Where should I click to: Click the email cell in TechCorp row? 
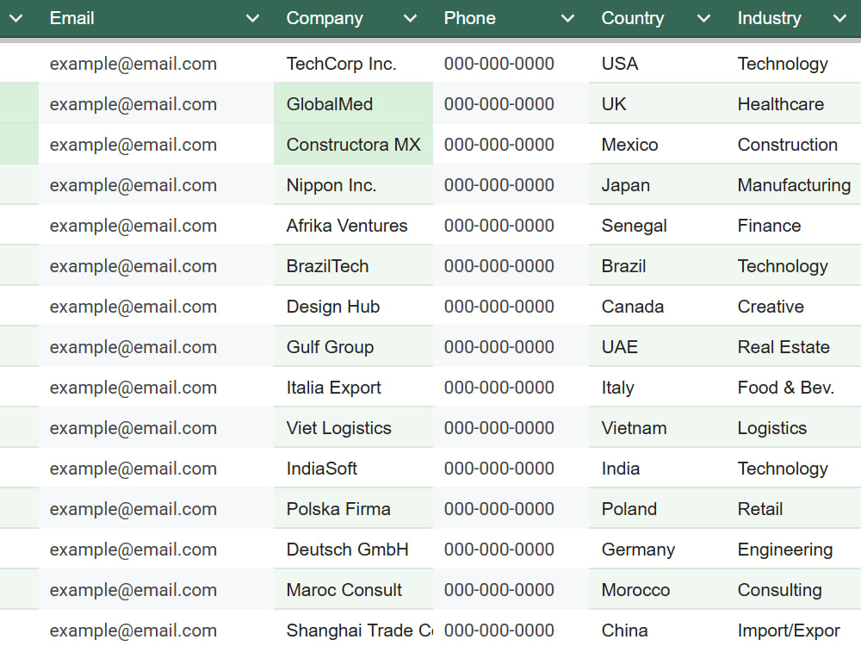tap(157, 64)
